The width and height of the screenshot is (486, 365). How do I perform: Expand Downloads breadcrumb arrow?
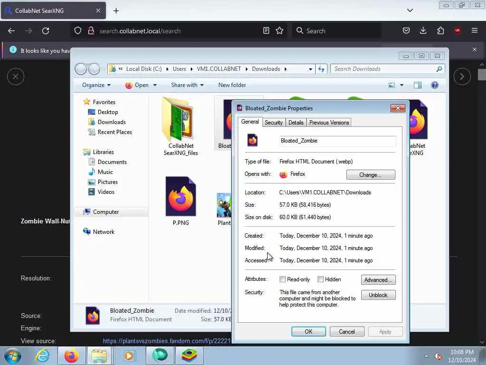point(285,69)
